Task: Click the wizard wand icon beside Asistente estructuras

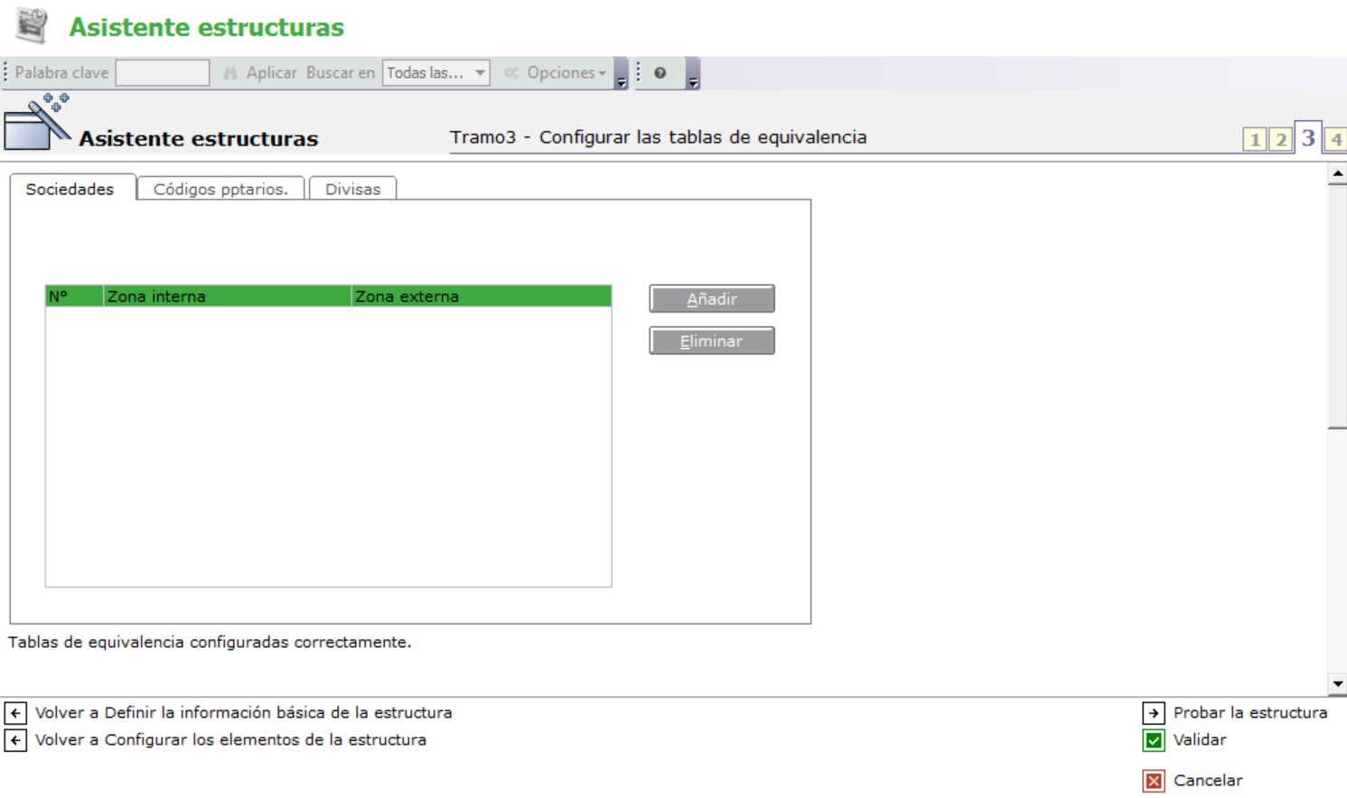Action: tap(37, 124)
